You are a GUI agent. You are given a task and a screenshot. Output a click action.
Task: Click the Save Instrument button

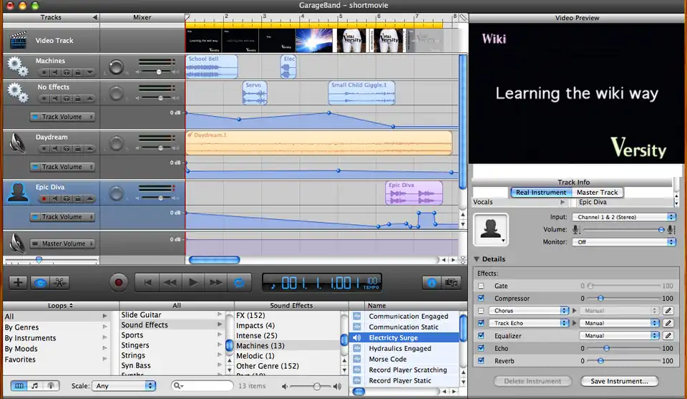pyautogui.click(x=619, y=381)
